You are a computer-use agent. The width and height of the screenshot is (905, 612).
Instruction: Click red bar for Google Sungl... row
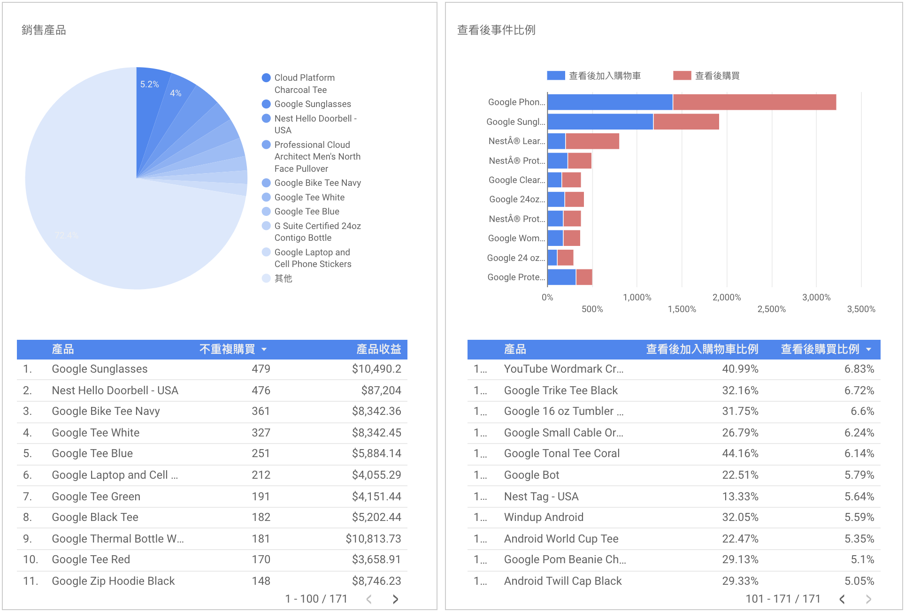[686, 122]
